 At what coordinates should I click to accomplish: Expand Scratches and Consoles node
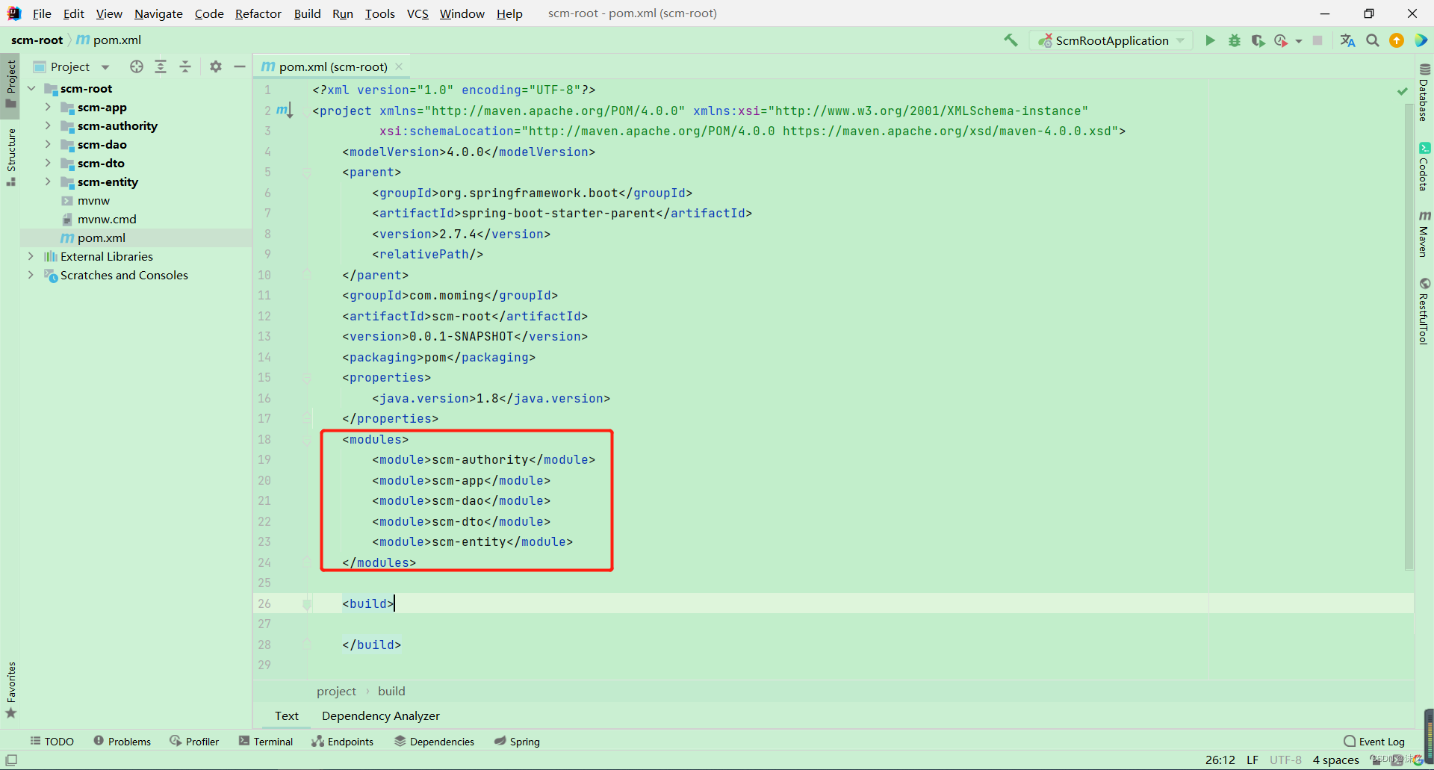[31, 275]
